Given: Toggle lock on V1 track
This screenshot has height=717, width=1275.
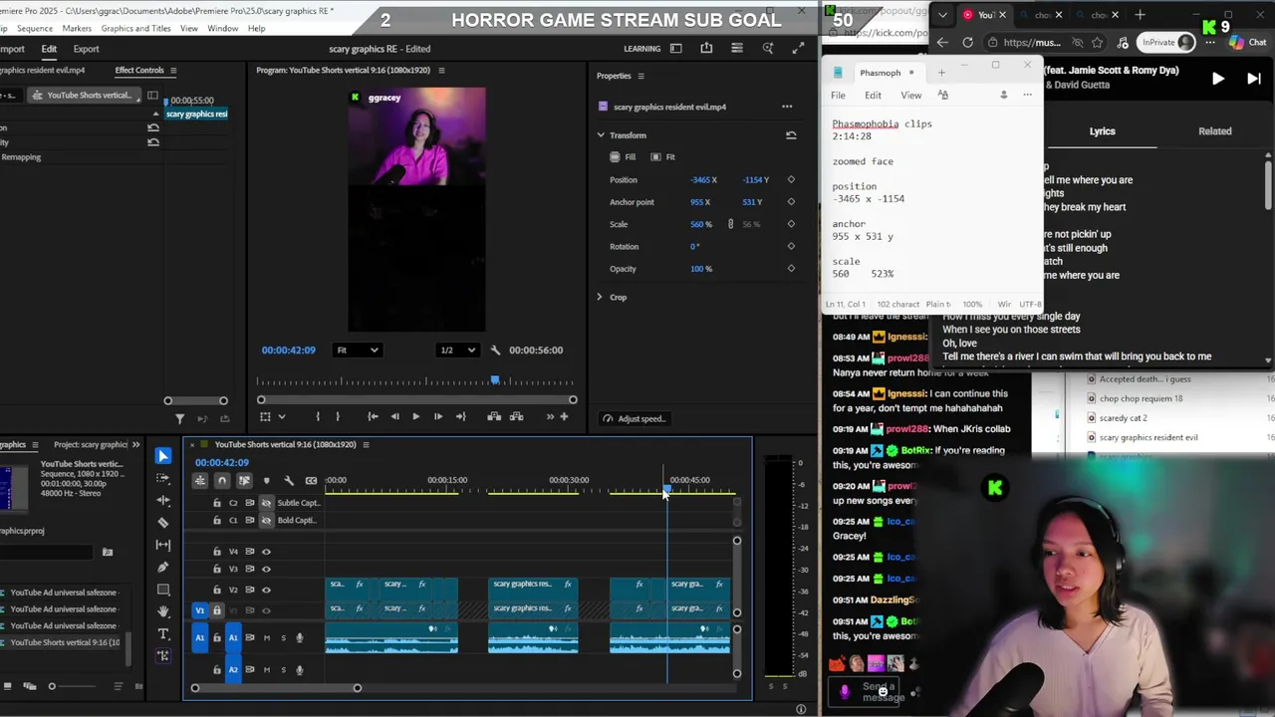Looking at the screenshot, I should [x=217, y=610].
